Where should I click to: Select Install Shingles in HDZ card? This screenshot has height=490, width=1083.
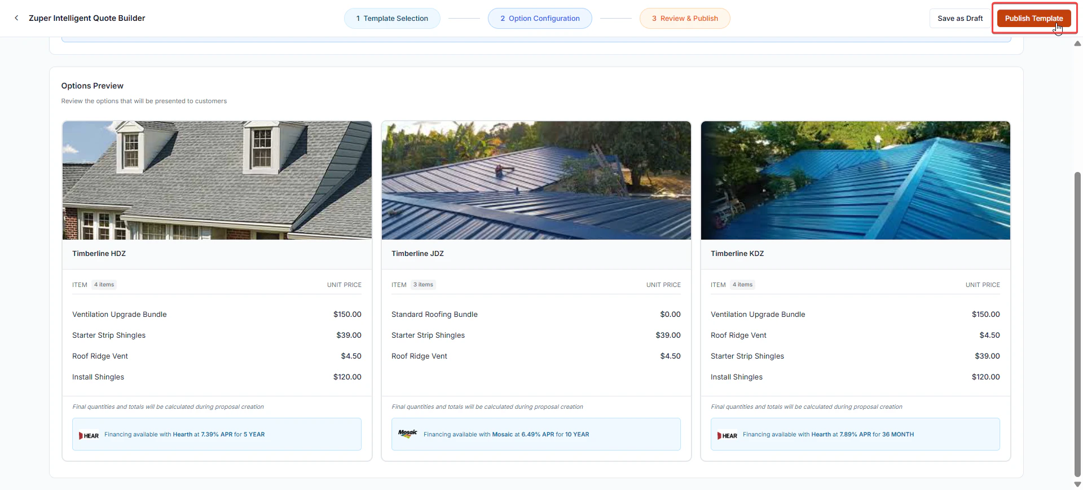coord(98,377)
